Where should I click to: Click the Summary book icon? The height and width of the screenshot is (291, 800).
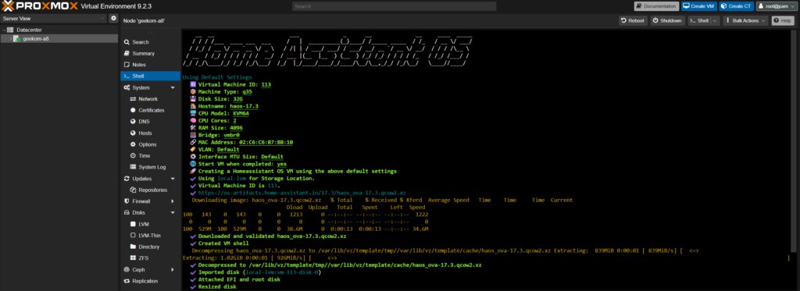pyautogui.click(x=127, y=54)
